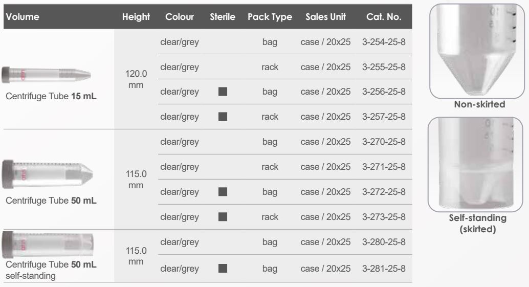Click sterile square in the 3-281-25-8 row

coord(222,267)
